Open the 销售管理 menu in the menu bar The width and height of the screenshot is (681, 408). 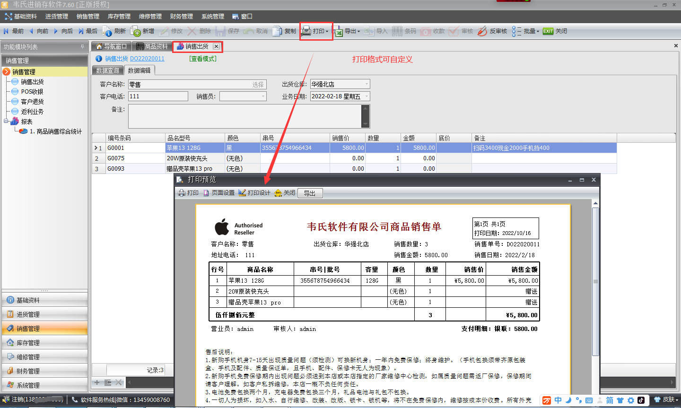tap(88, 17)
